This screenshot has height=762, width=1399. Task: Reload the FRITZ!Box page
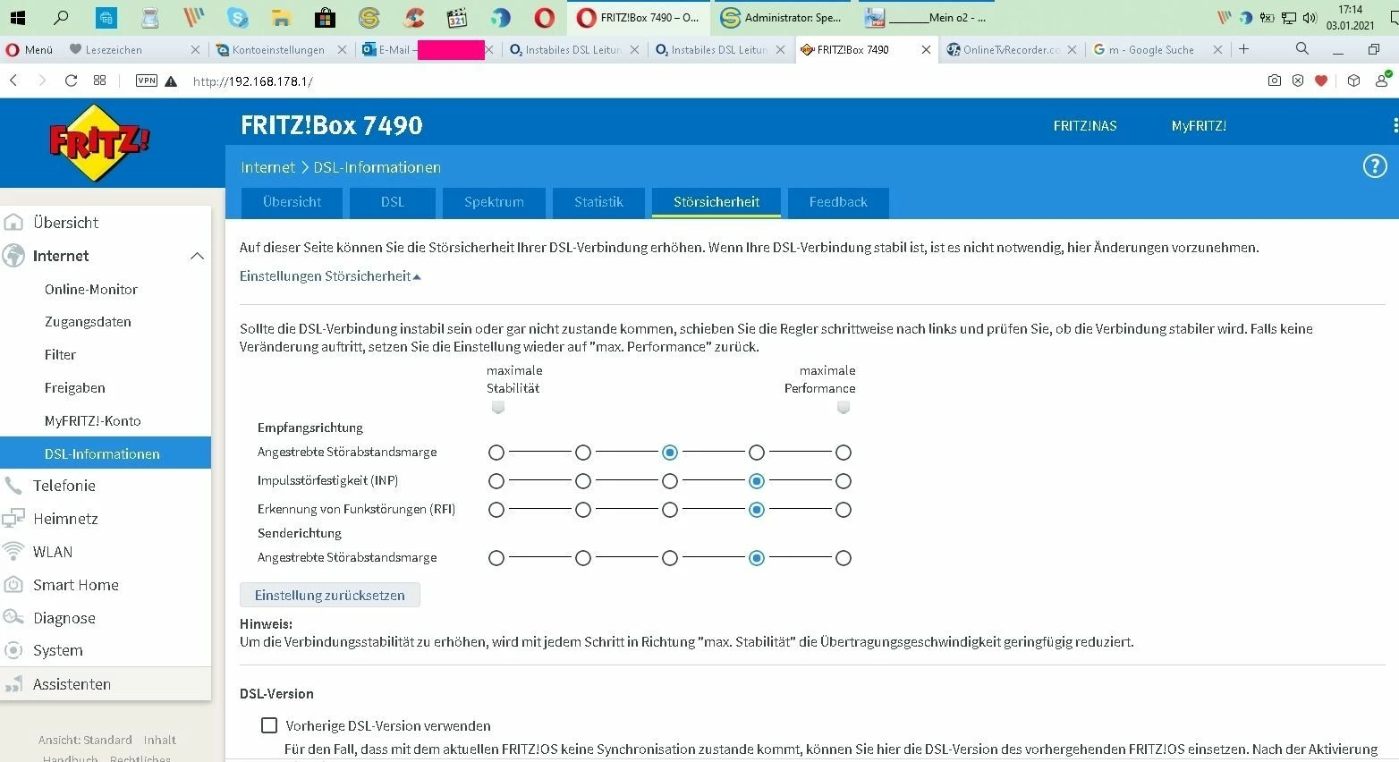point(71,80)
